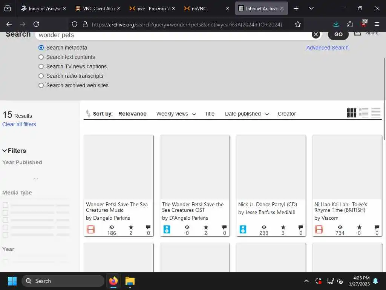Open the Advanced Search link

click(x=327, y=48)
